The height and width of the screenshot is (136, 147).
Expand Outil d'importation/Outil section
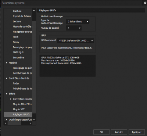tap(7, 120)
